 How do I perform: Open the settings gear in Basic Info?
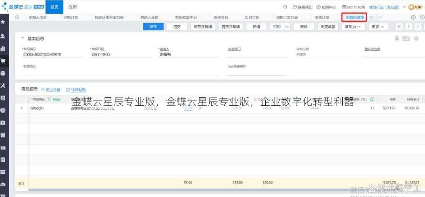pyautogui.click(x=416, y=39)
